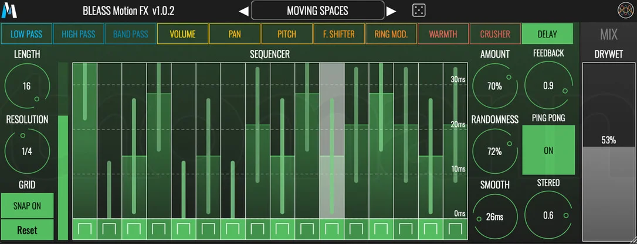Click the Dry/Wet mix slider at 53%

point(609,151)
